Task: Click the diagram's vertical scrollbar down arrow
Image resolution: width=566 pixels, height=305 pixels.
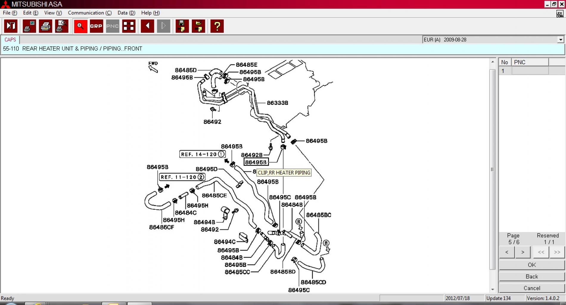Action: [492, 289]
